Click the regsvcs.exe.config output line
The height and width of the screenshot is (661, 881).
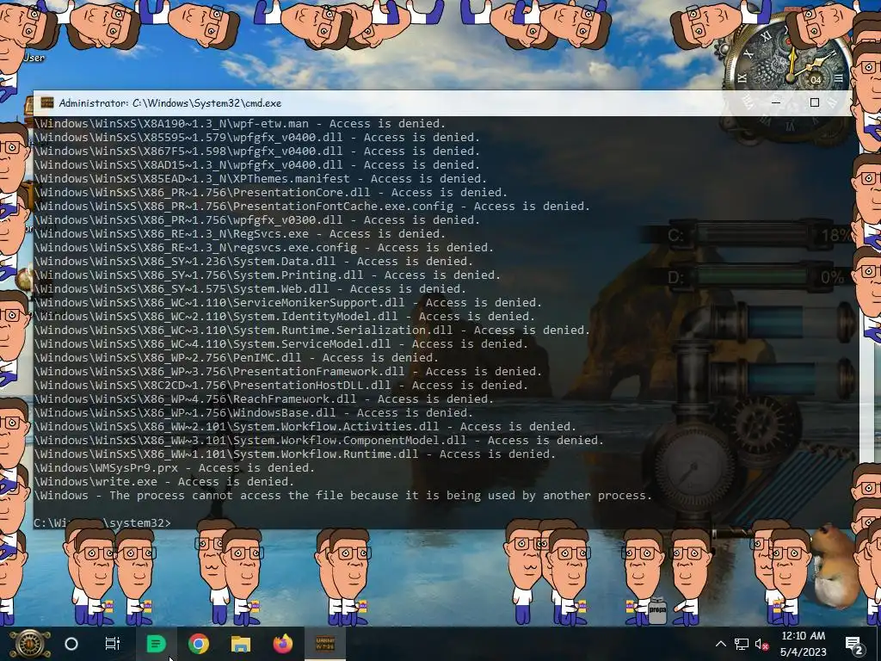(264, 247)
